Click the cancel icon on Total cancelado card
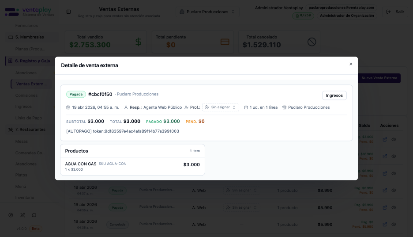 (312, 42)
